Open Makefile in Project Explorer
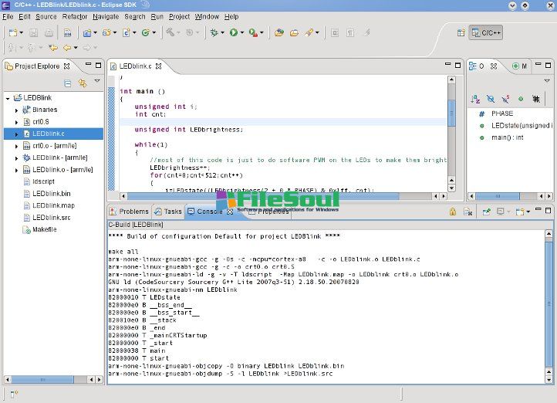Screen dimensions: 557x403 [44, 230]
